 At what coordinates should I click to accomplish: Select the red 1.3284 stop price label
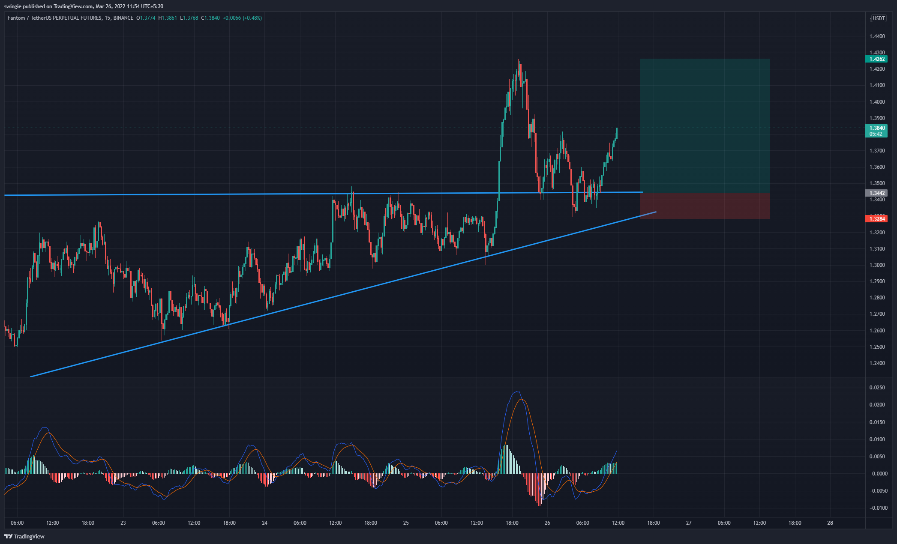click(x=876, y=219)
